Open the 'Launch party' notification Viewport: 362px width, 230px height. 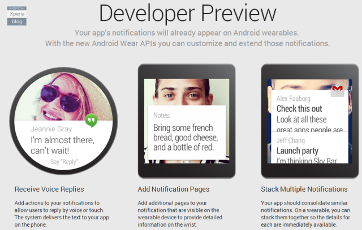(x=298, y=151)
